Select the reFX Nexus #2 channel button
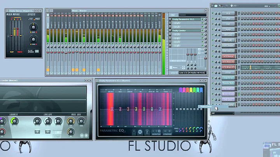Screen dimensions: 280x157 (228, 62)
